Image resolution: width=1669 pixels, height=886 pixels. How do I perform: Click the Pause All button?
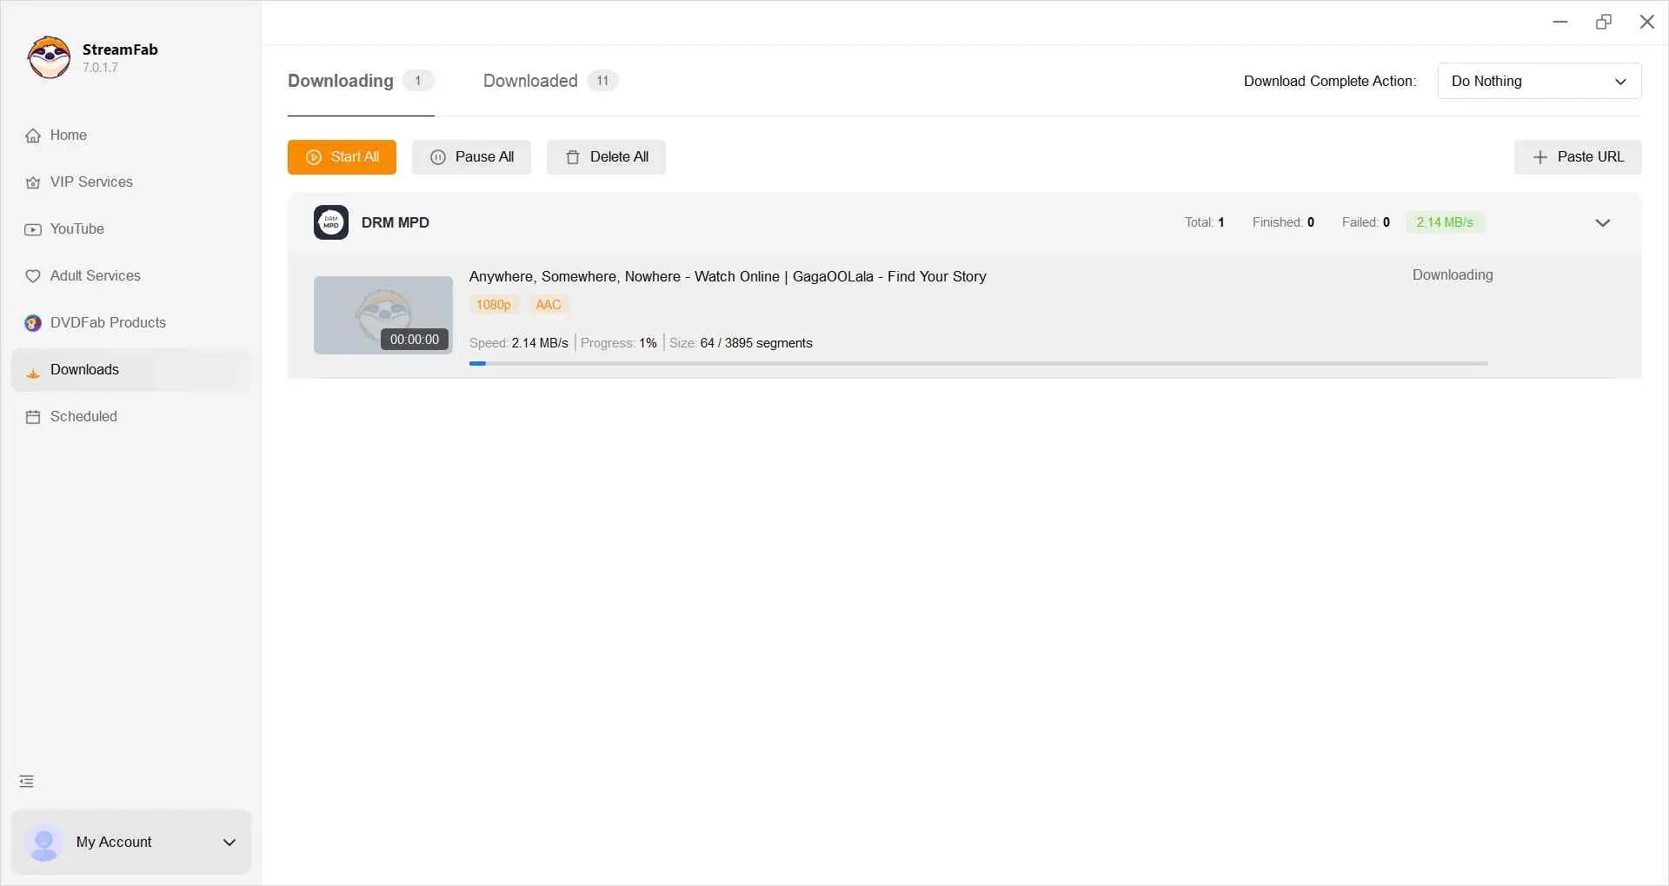471,157
